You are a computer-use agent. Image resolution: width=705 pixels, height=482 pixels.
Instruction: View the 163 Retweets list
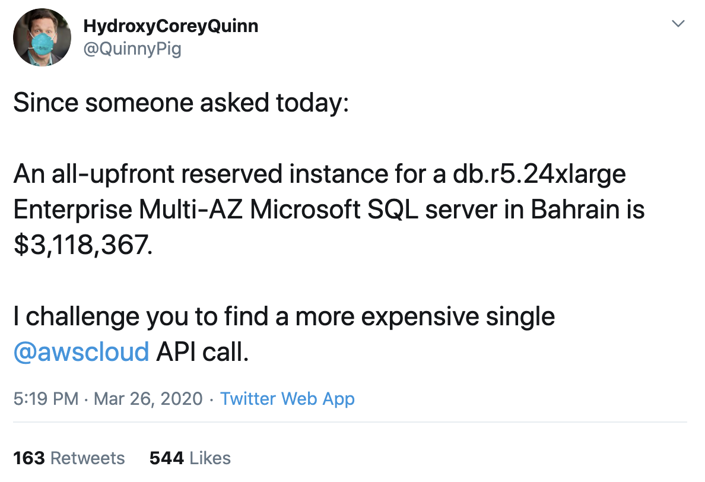69,458
